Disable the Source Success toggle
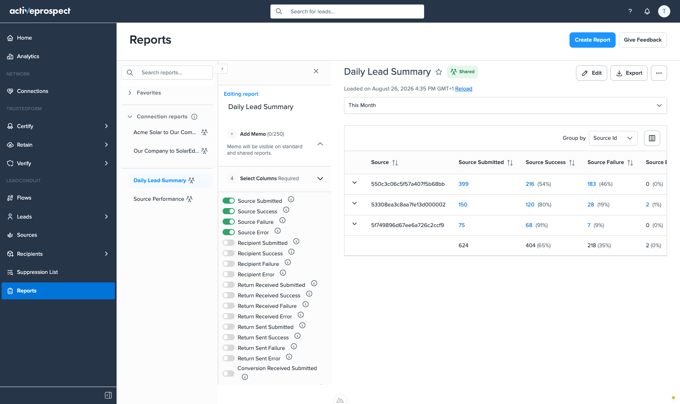 pos(229,211)
